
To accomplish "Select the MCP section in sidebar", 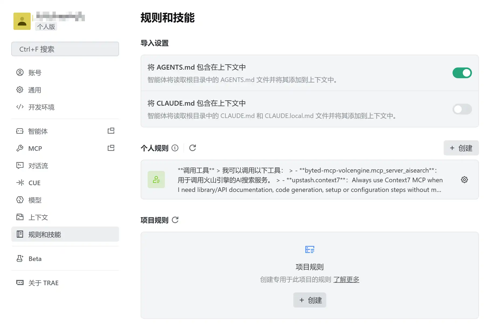I will (35, 148).
